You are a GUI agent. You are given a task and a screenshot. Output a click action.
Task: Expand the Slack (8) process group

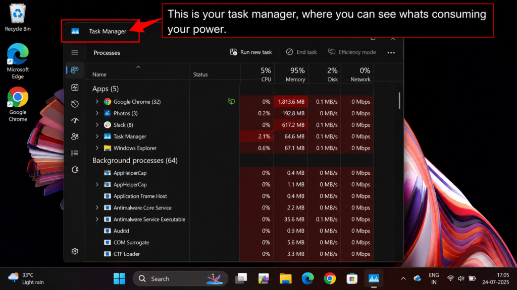(x=97, y=125)
